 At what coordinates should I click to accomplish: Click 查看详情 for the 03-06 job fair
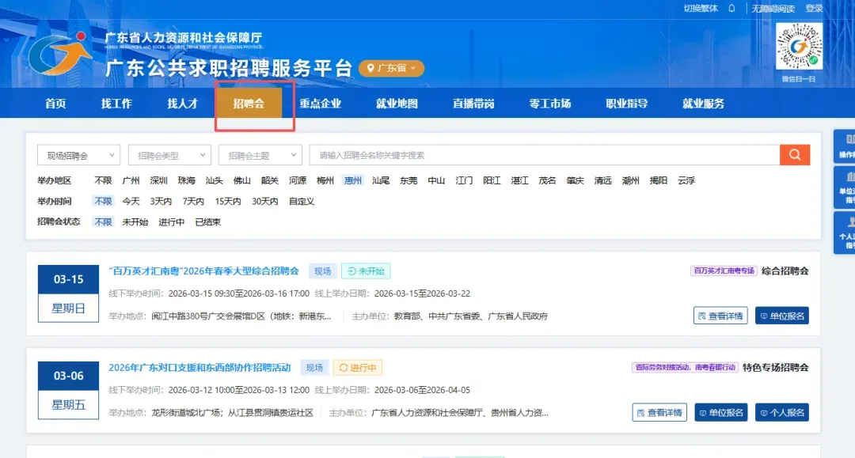[659, 412]
